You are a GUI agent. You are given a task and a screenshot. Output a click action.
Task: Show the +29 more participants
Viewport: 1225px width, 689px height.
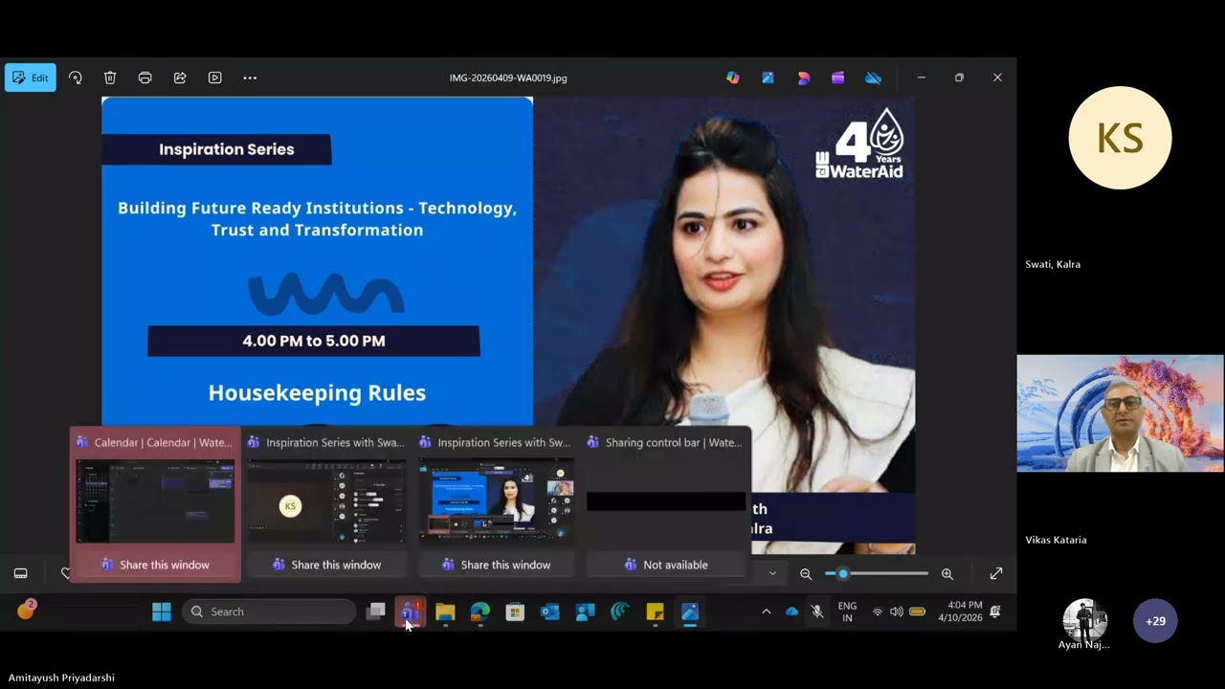pos(1156,621)
